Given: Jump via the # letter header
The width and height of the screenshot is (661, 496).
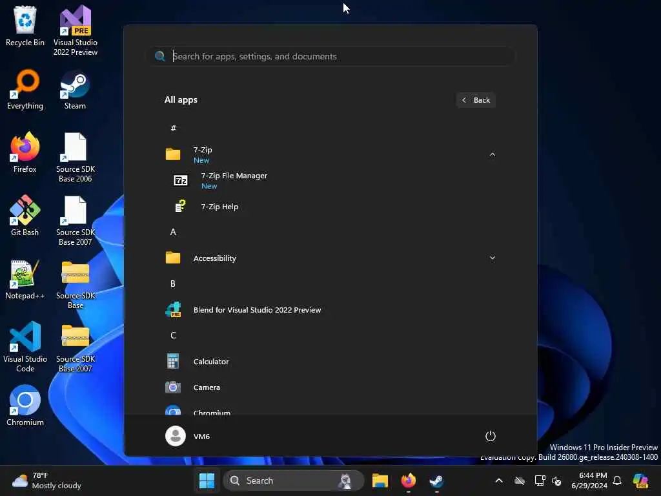Looking at the screenshot, I should point(173,129).
